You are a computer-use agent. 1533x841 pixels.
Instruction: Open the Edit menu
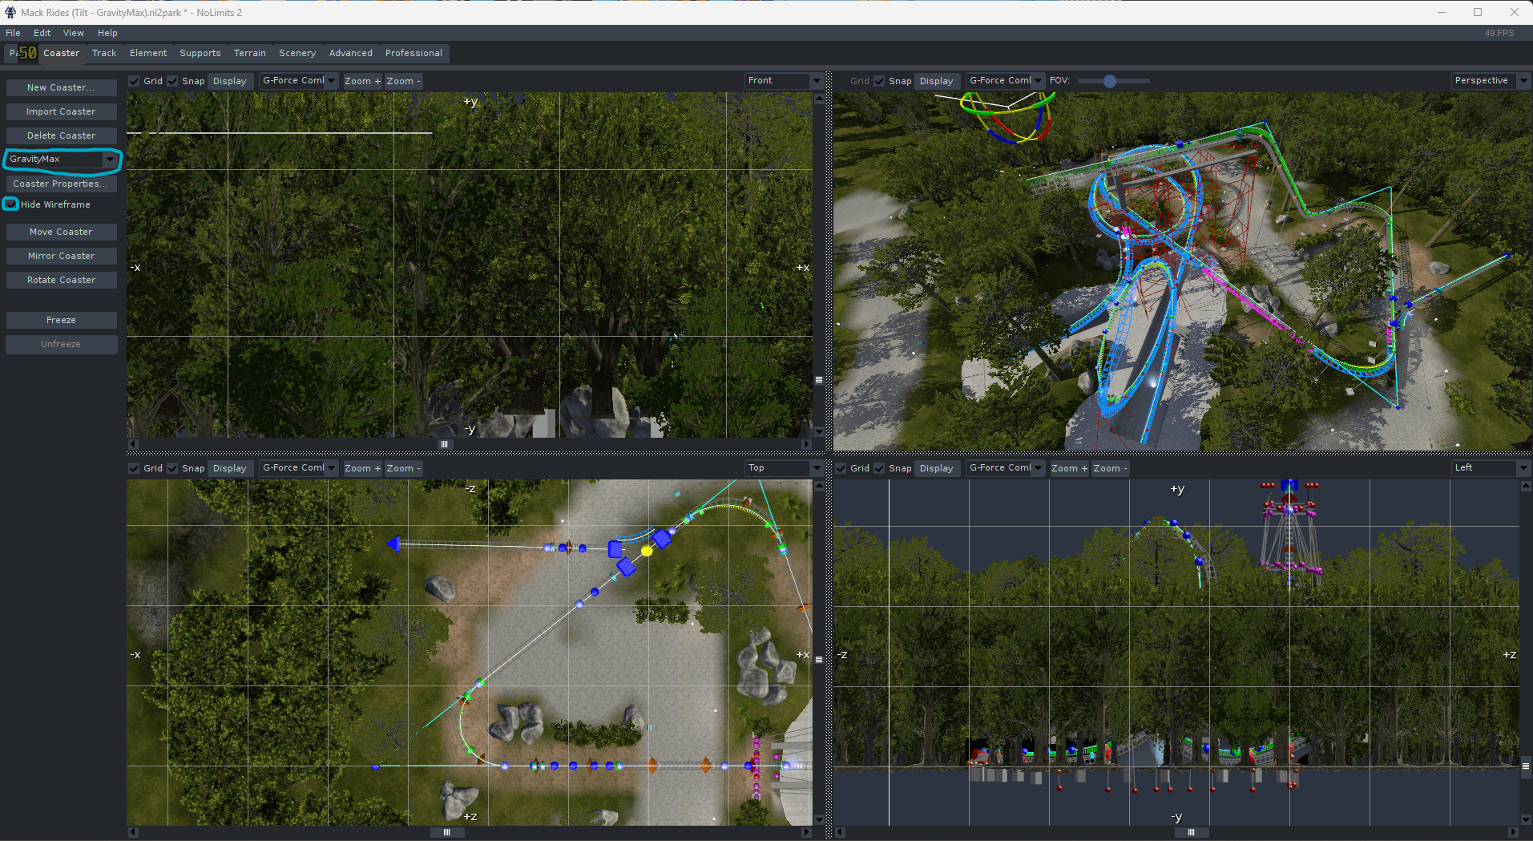pos(42,33)
